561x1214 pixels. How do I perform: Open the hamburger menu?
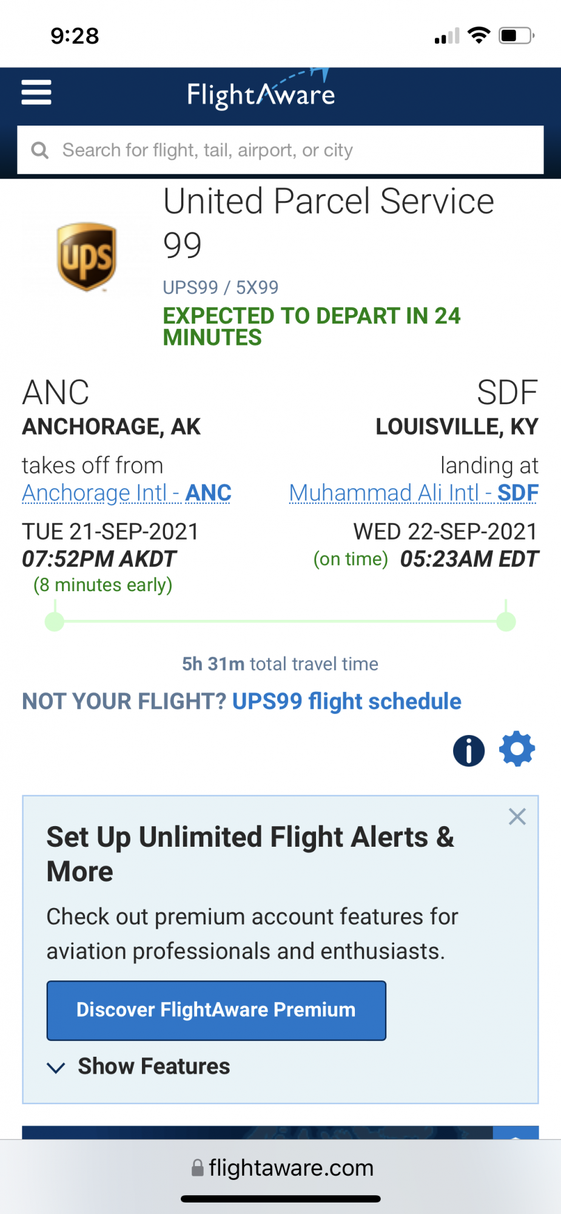(36, 93)
